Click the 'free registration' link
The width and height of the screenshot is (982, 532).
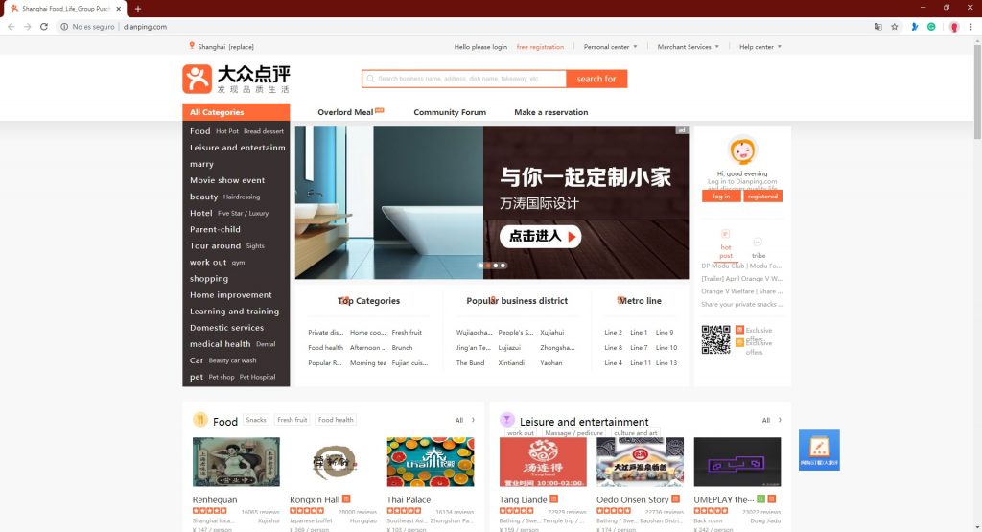(x=540, y=47)
